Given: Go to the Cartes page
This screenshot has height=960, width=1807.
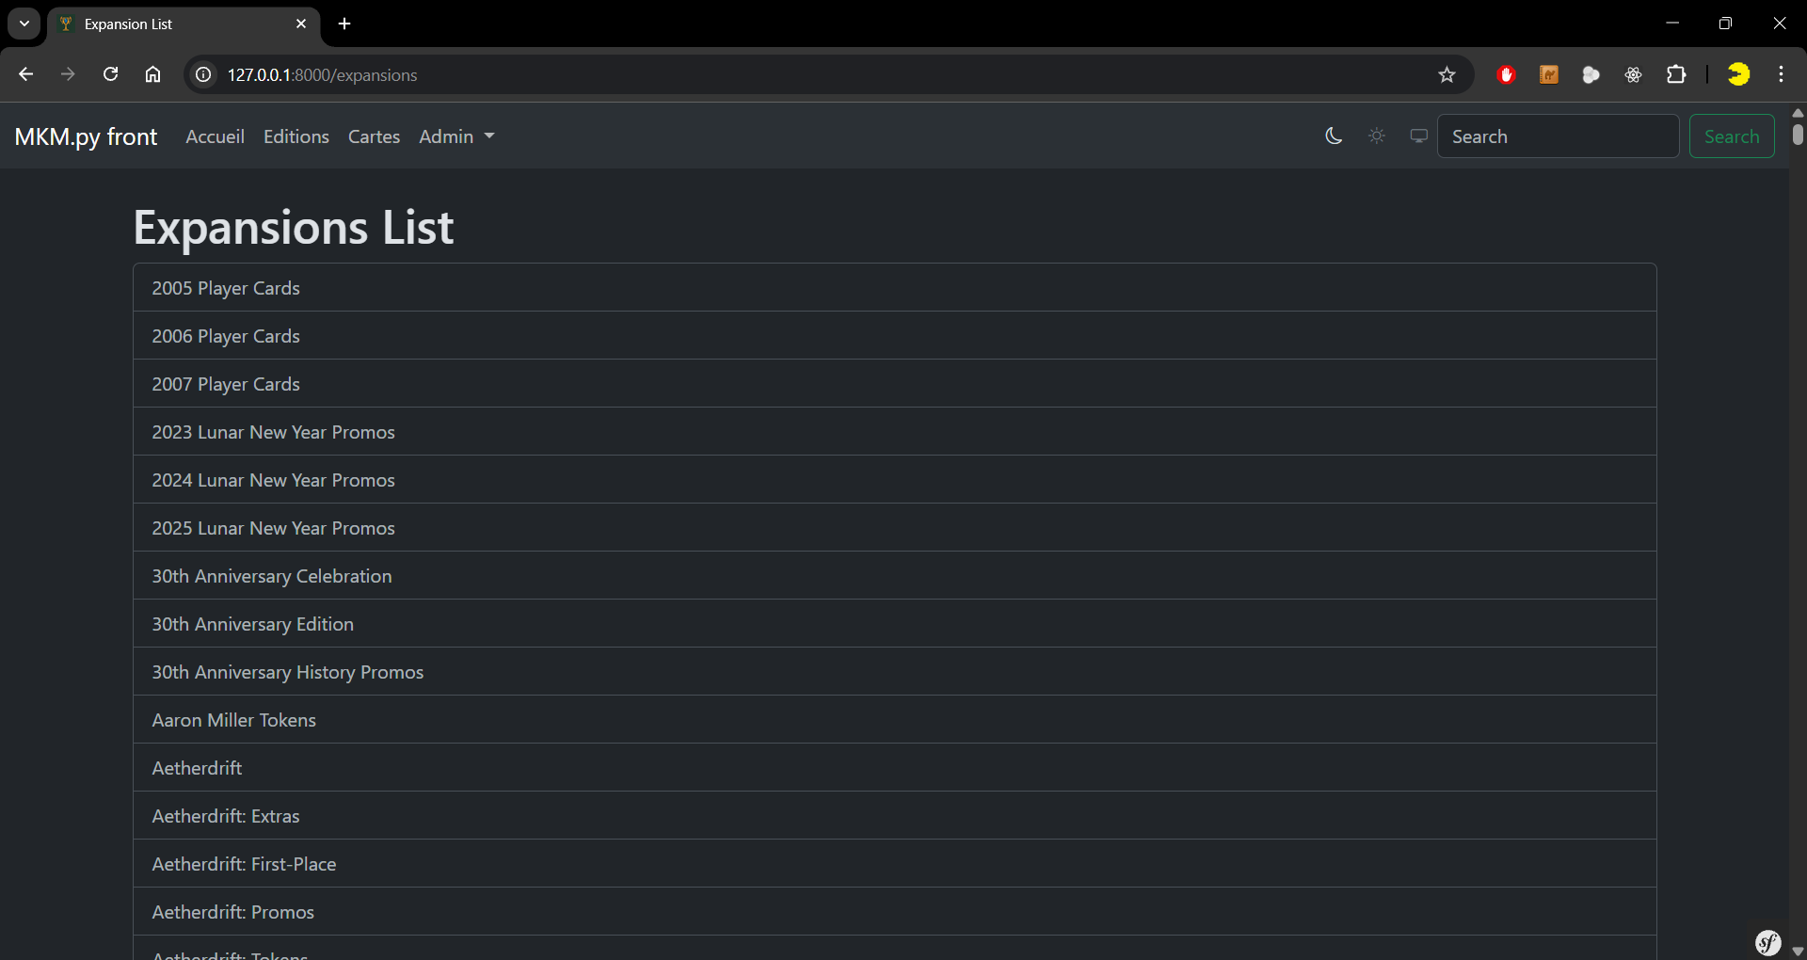Looking at the screenshot, I should point(374,136).
